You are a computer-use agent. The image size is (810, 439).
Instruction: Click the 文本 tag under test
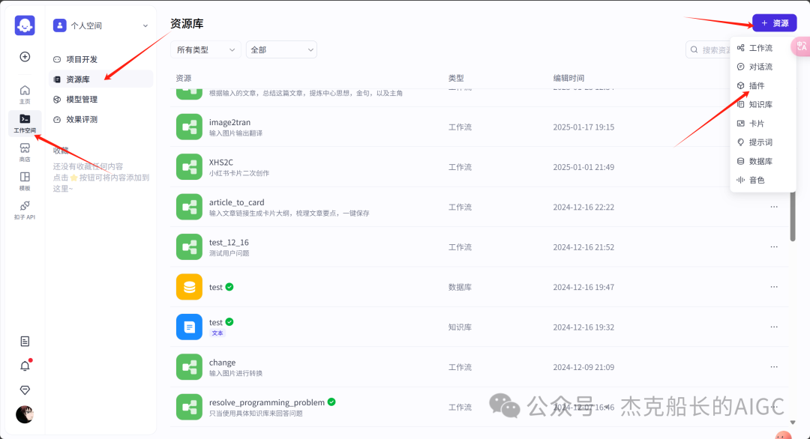click(x=217, y=333)
